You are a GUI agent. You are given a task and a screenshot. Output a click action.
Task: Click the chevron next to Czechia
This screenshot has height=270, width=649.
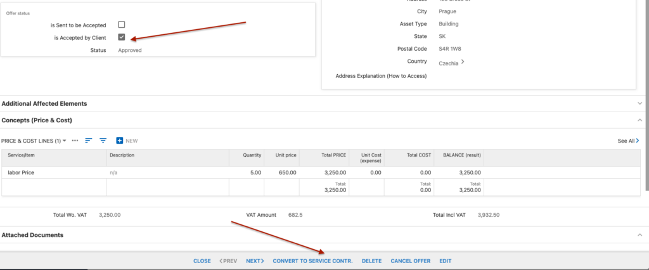point(463,62)
